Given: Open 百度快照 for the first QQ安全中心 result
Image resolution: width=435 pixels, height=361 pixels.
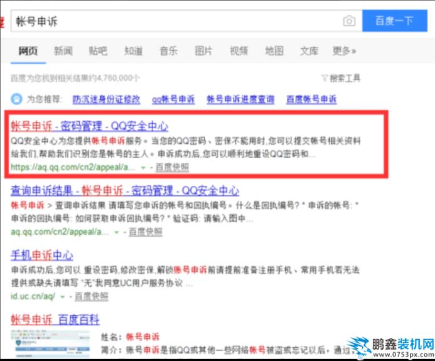Looking at the screenshot, I should (x=172, y=167).
